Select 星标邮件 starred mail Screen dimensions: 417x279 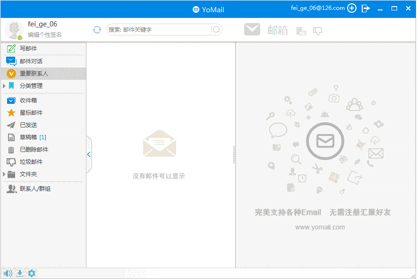click(31, 113)
